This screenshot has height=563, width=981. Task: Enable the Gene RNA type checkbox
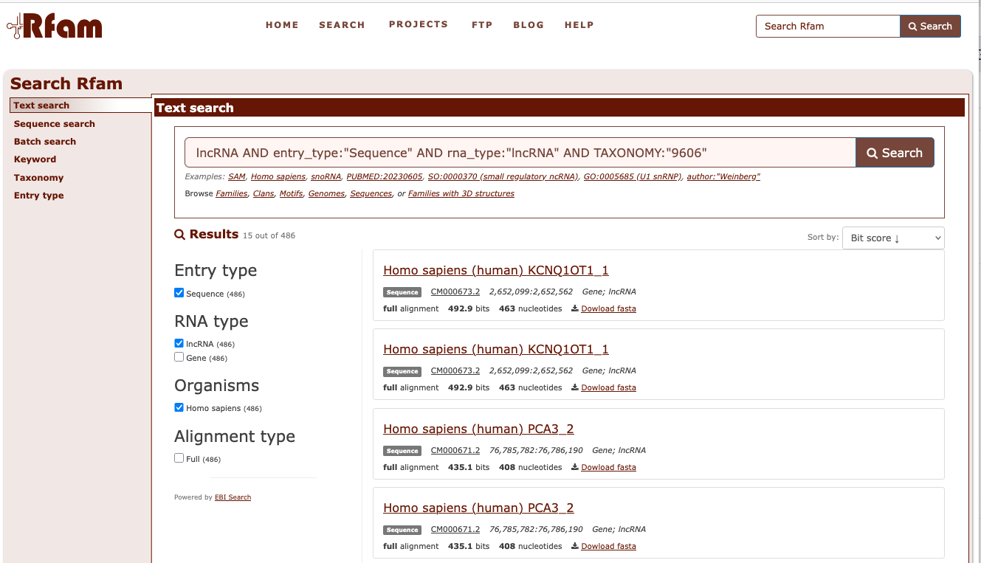(179, 357)
